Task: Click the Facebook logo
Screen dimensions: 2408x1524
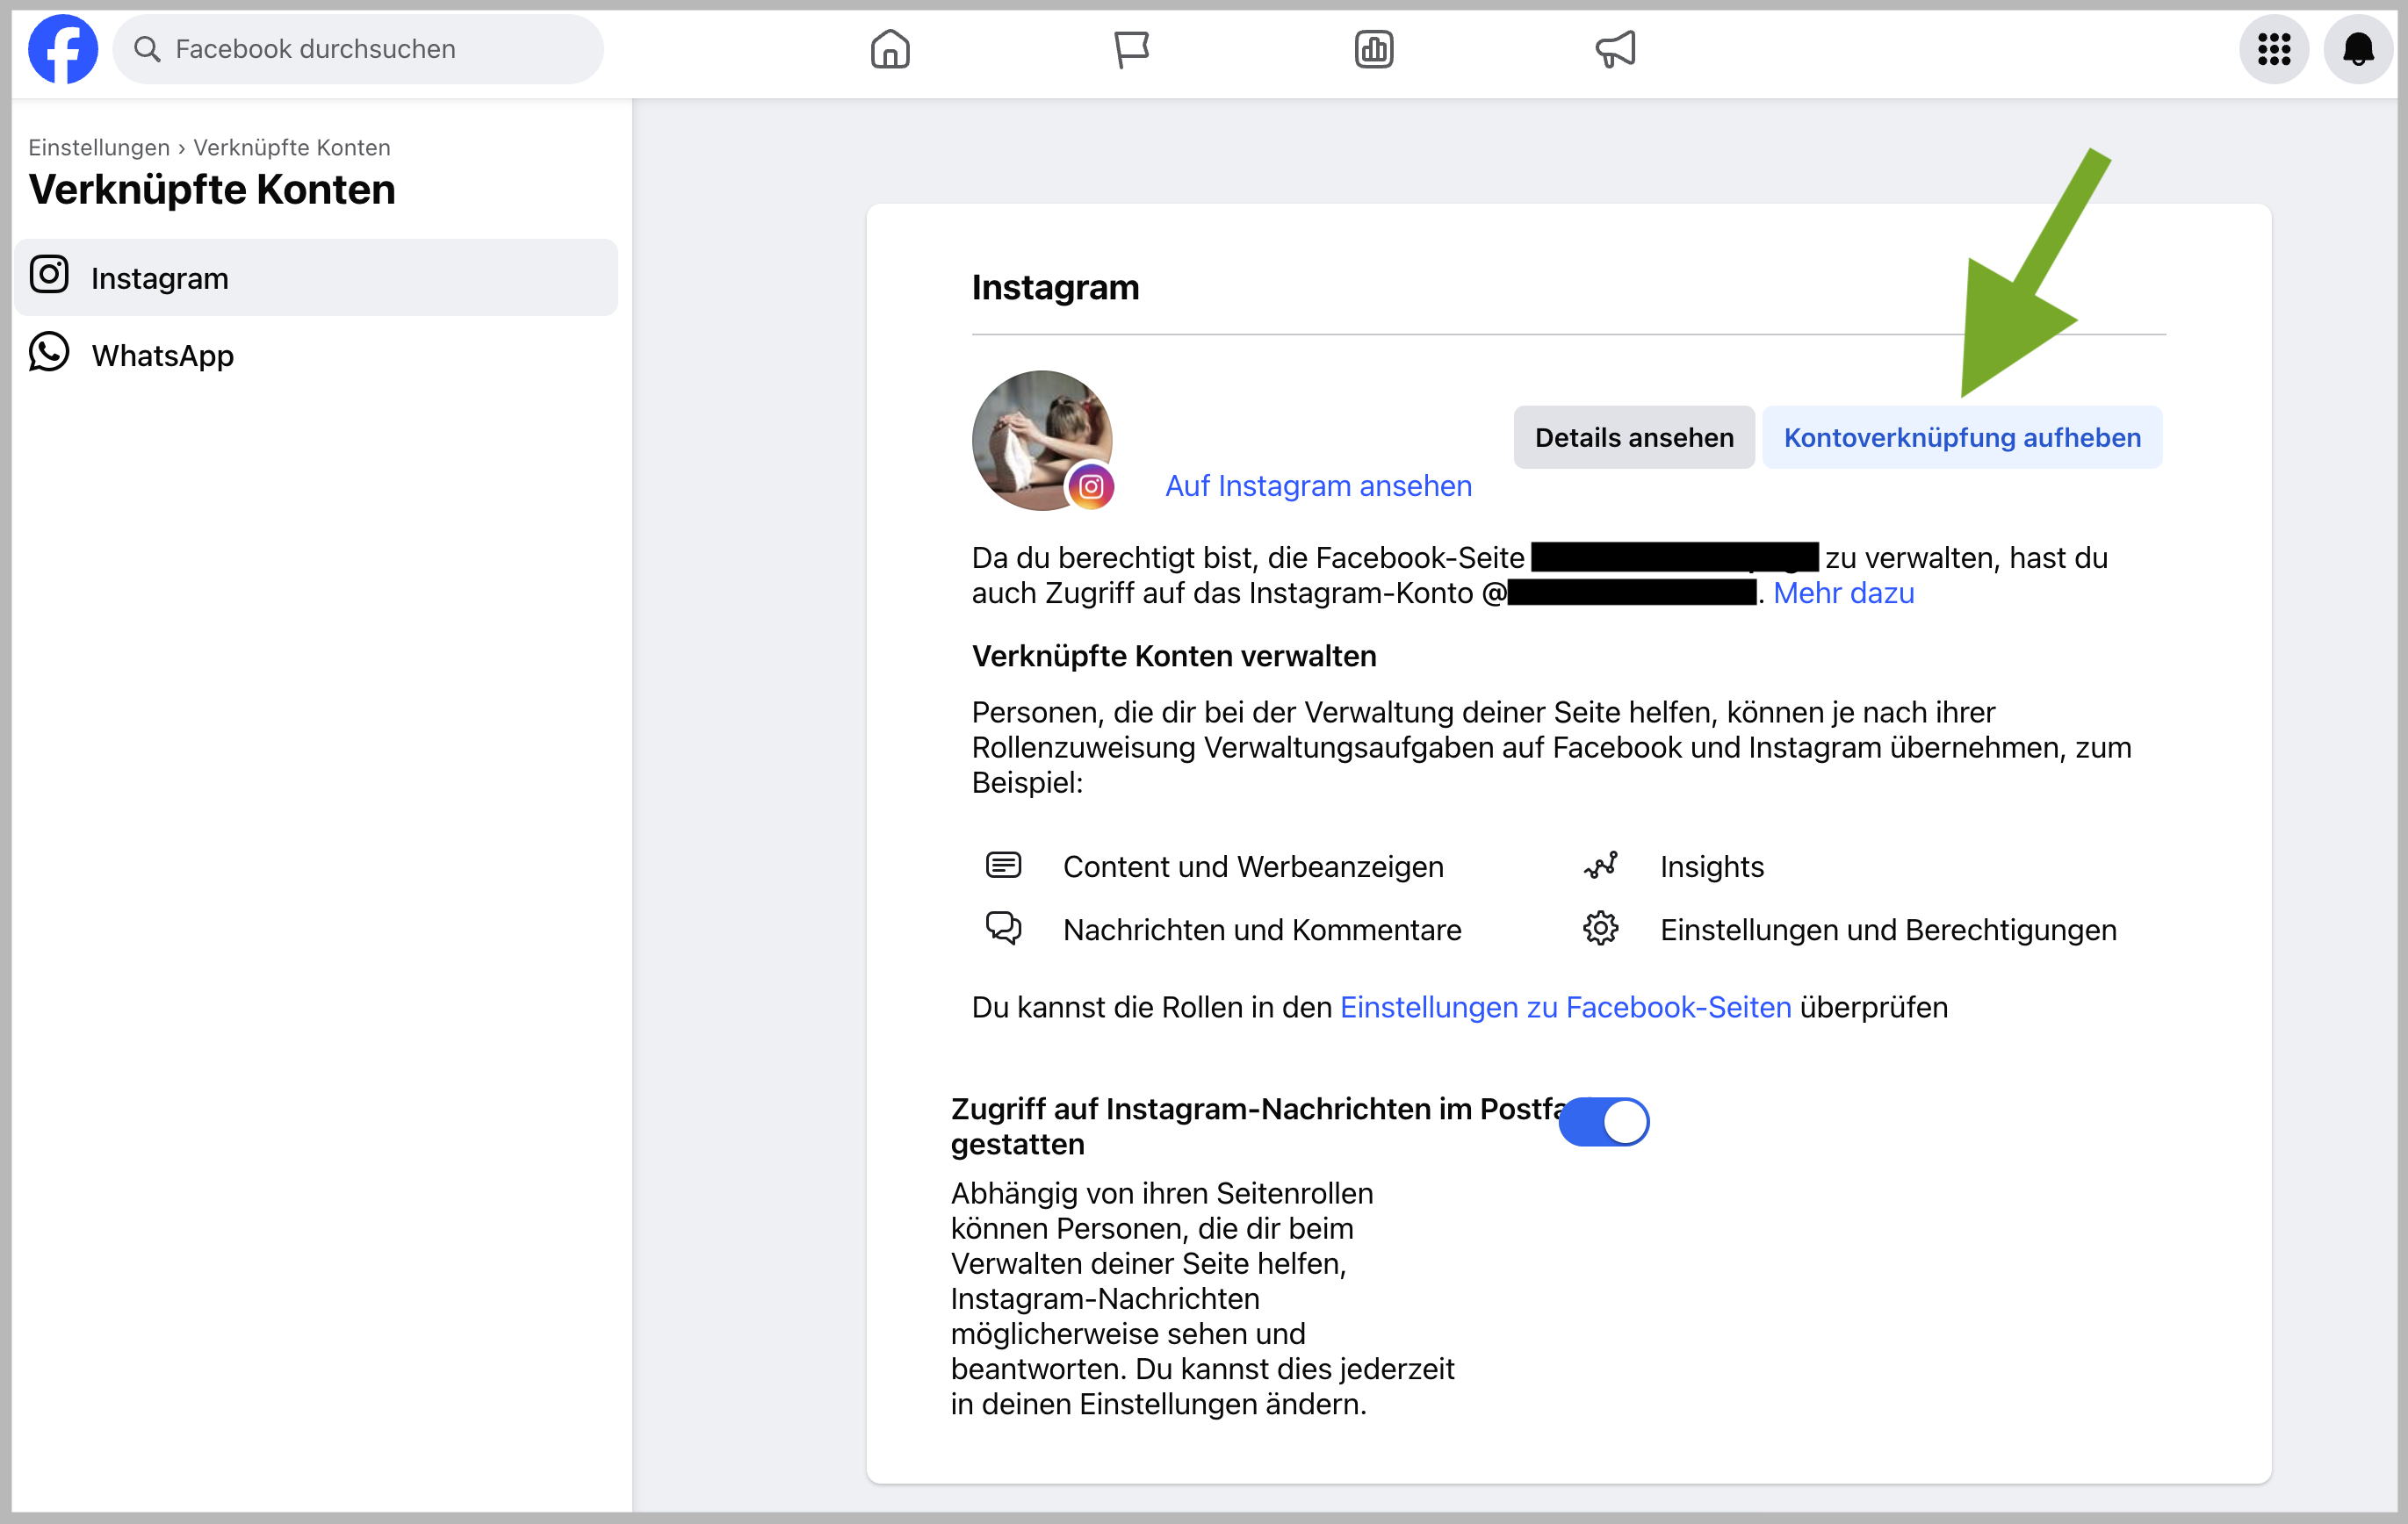Action: tap(63, 49)
